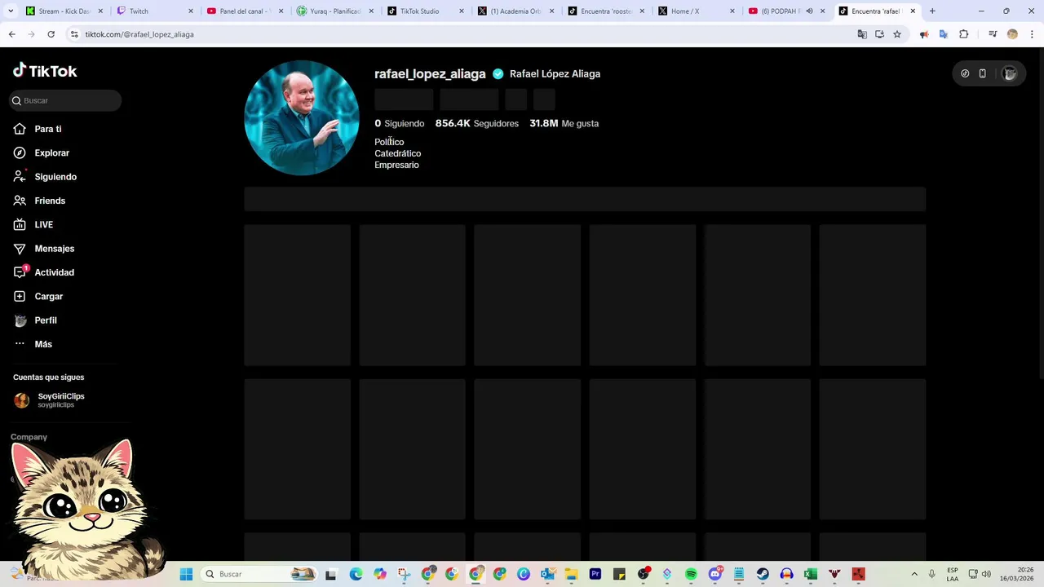Open the Extensions puzzle icon

[964, 34]
